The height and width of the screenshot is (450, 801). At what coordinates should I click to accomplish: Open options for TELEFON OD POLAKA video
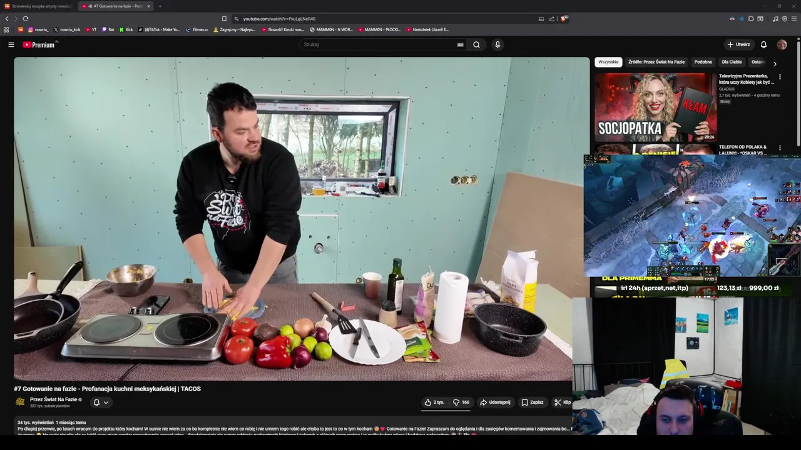pyautogui.click(x=780, y=148)
